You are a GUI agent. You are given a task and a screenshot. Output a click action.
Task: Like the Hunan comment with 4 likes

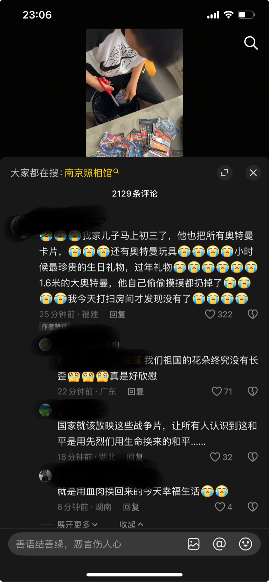coord(220,507)
